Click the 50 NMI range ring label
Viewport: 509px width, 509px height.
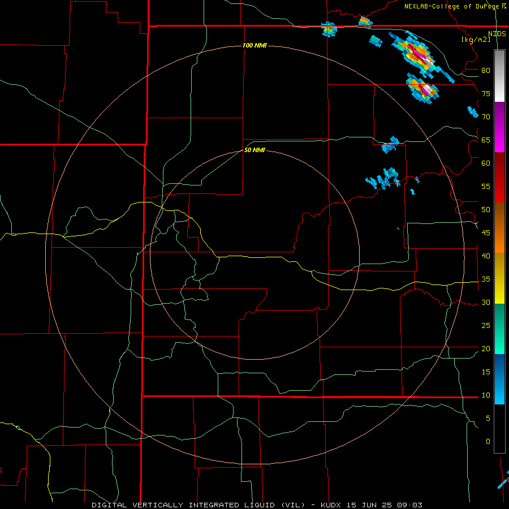[255, 150]
